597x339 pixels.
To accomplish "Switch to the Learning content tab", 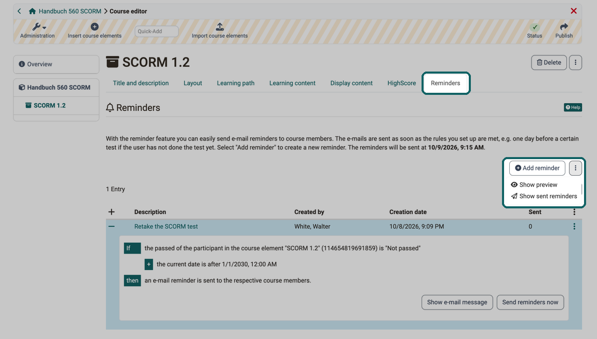I will [x=292, y=83].
